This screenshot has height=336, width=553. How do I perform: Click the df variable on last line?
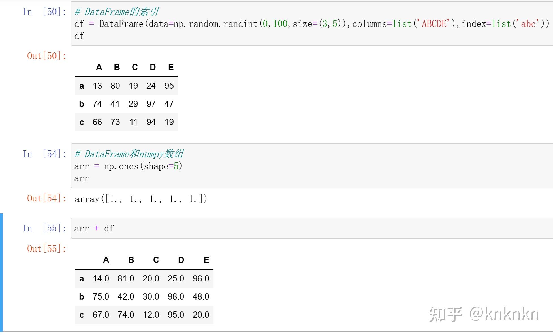click(79, 36)
